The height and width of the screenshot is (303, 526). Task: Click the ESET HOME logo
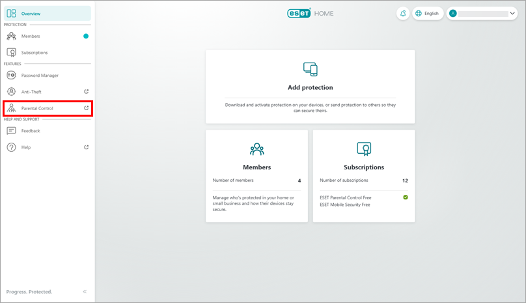coord(310,13)
